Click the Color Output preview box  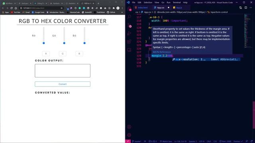[x=63, y=71]
